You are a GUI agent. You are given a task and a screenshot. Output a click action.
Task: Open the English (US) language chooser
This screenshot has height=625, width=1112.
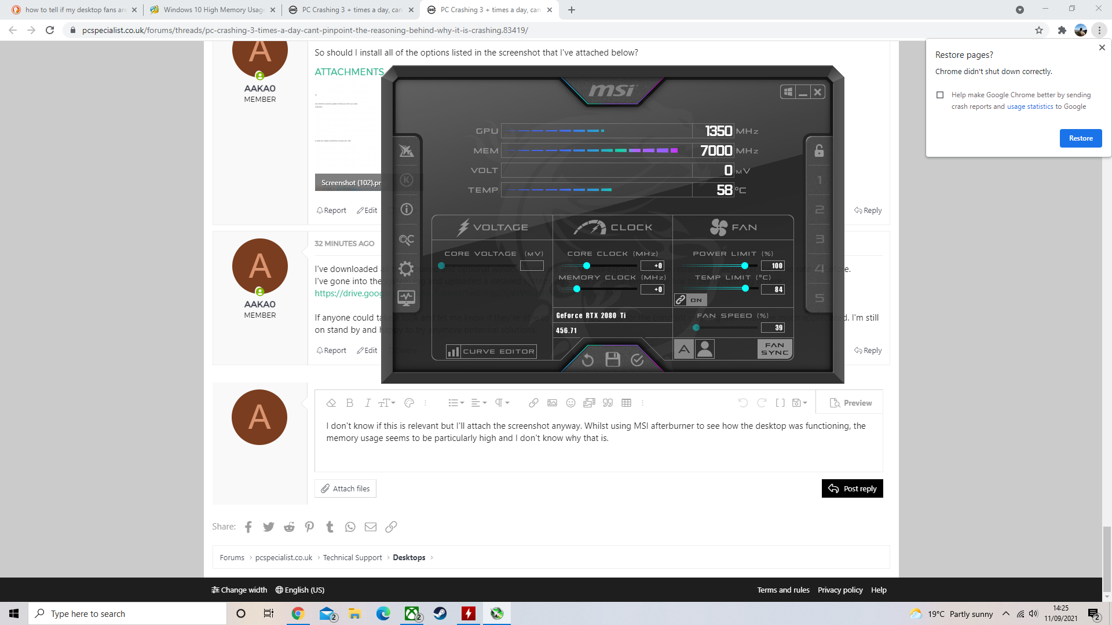(x=299, y=590)
